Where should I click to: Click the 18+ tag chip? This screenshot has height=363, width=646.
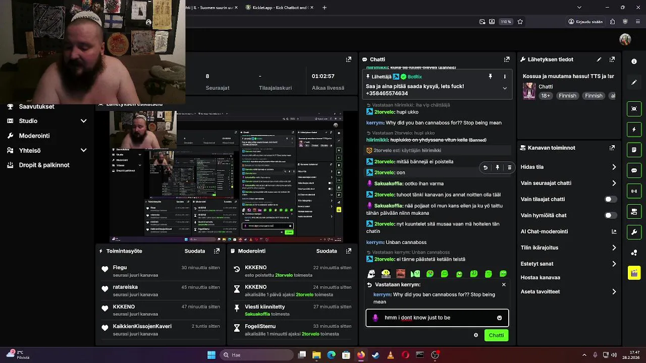[546, 96]
